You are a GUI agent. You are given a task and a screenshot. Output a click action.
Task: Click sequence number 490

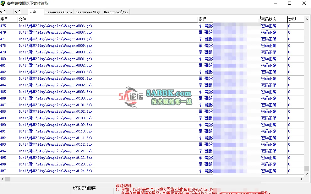3,125
